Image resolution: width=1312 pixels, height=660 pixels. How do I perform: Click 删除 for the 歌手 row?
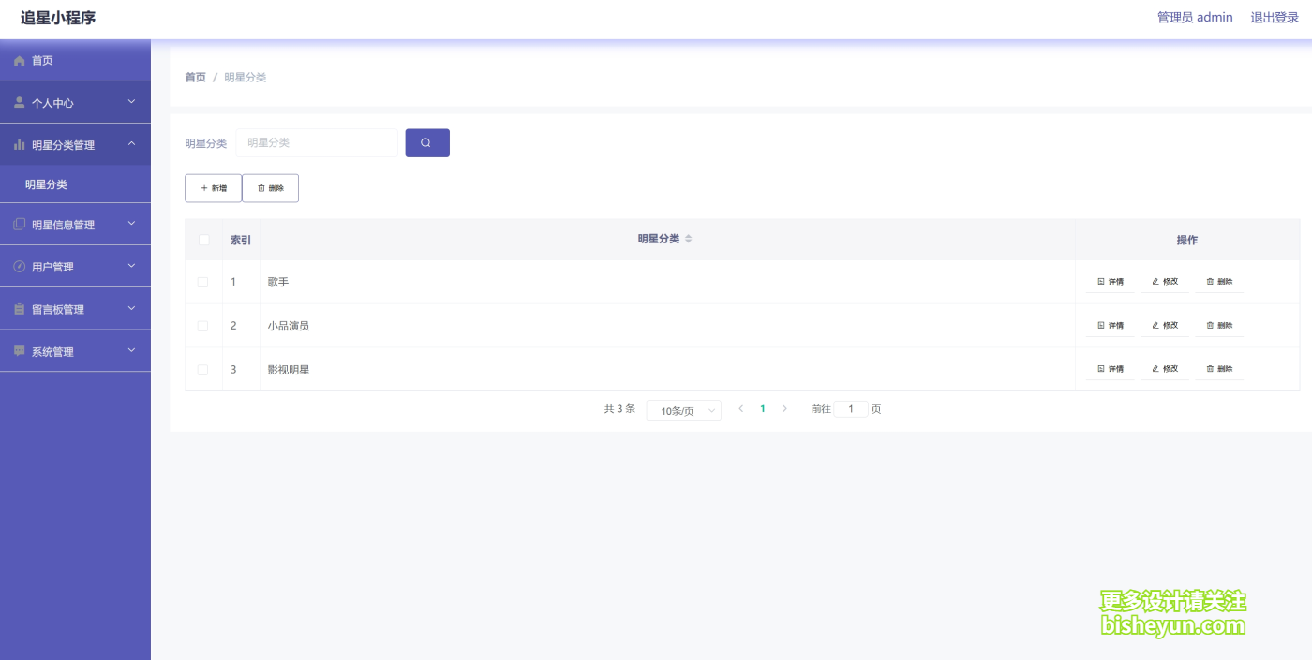click(x=1219, y=281)
